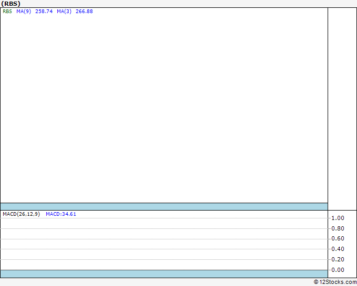Click the 0.60 axis label
Screen dimensions: 357x286
point(338,238)
